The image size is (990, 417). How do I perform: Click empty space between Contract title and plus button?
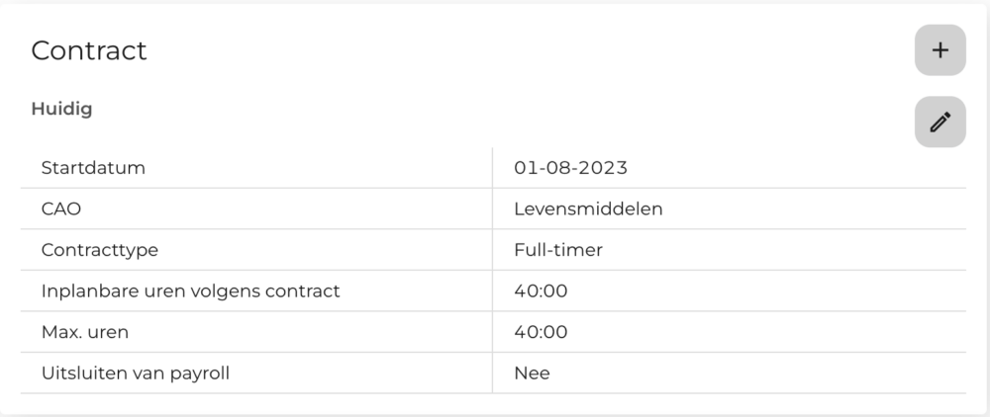tap(525, 51)
